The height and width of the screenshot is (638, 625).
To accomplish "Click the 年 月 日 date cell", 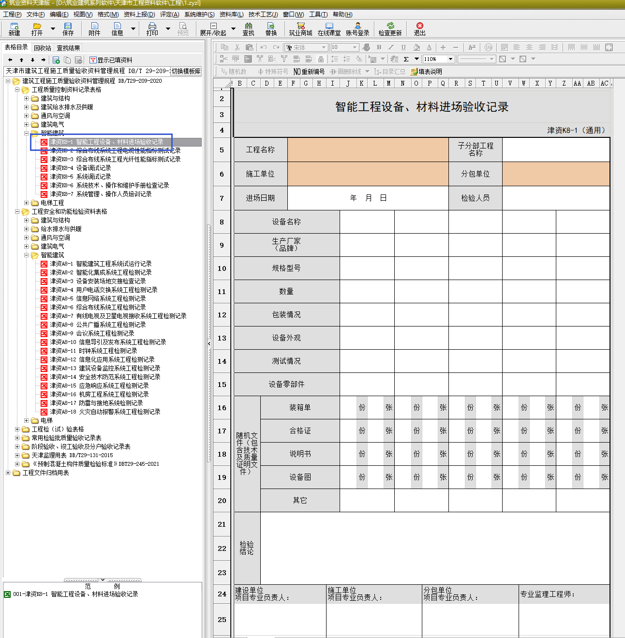I will click(368, 198).
